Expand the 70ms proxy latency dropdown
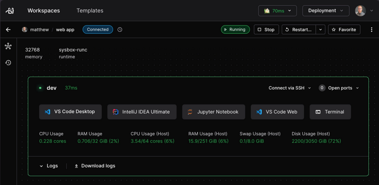 (277, 10)
